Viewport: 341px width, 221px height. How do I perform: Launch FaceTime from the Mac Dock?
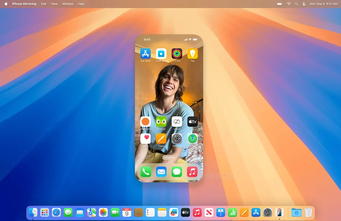(x=115, y=212)
